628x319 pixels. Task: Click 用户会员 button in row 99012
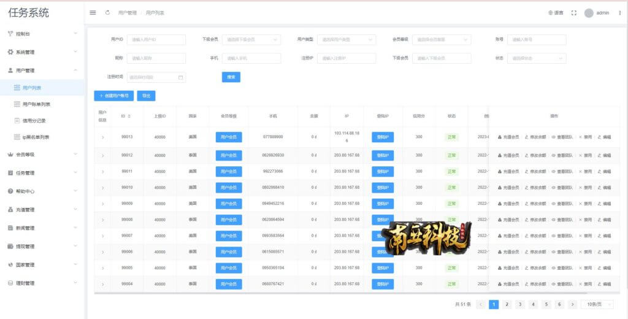point(229,155)
